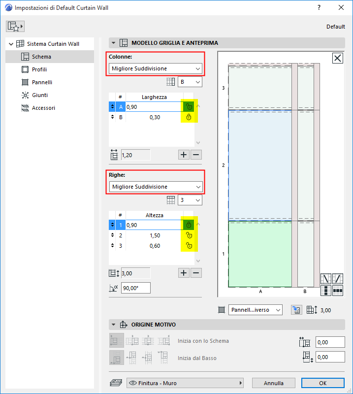Click the X icon in the preview corner
This screenshot has width=353, height=394.
(337, 58)
